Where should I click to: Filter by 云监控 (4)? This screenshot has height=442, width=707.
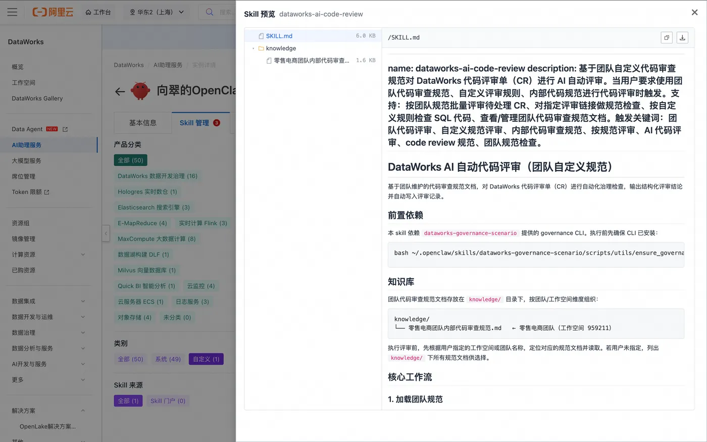[201, 286]
